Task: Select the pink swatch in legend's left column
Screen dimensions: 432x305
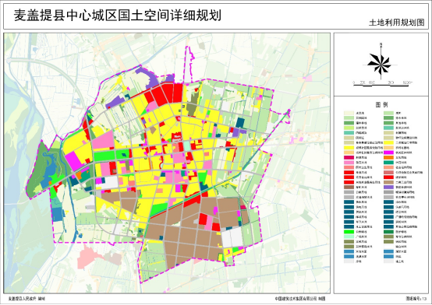Action: tap(349, 163)
